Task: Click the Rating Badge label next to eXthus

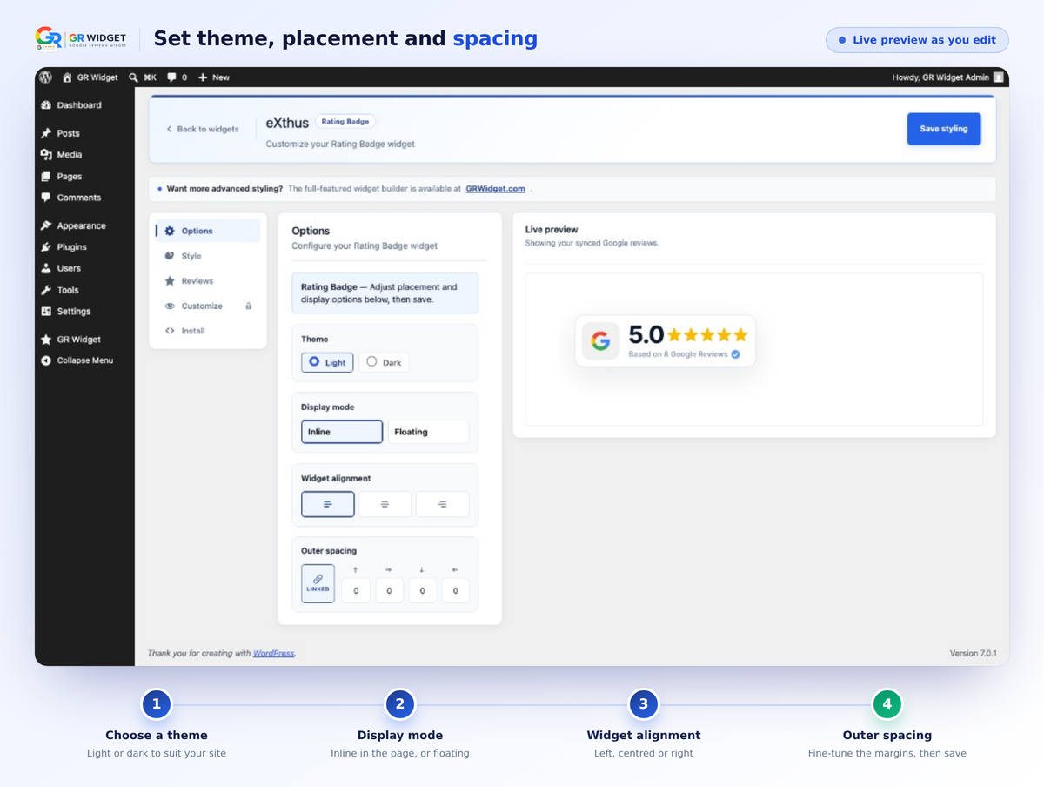Action: point(345,122)
